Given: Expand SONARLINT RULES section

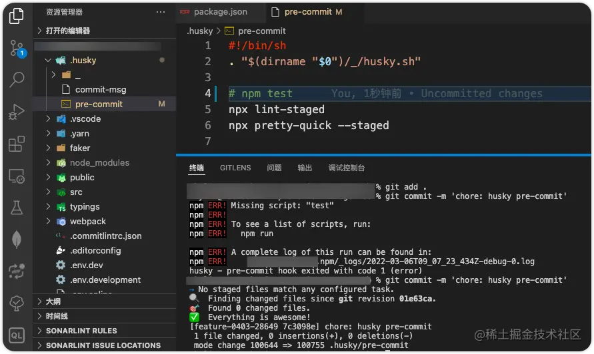Looking at the screenshot, I should pyautogui.click(x=105, y=331).
